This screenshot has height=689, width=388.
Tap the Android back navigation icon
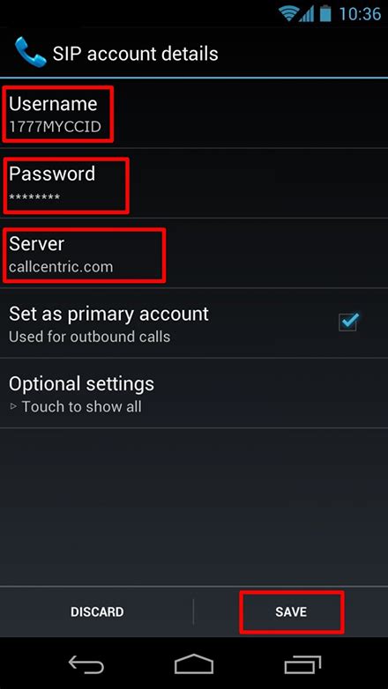point(86,664)
